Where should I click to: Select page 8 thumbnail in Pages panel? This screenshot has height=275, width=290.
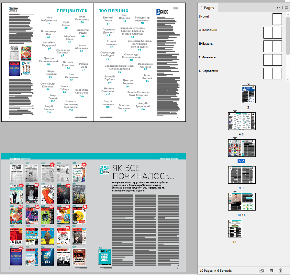point(235,175)
